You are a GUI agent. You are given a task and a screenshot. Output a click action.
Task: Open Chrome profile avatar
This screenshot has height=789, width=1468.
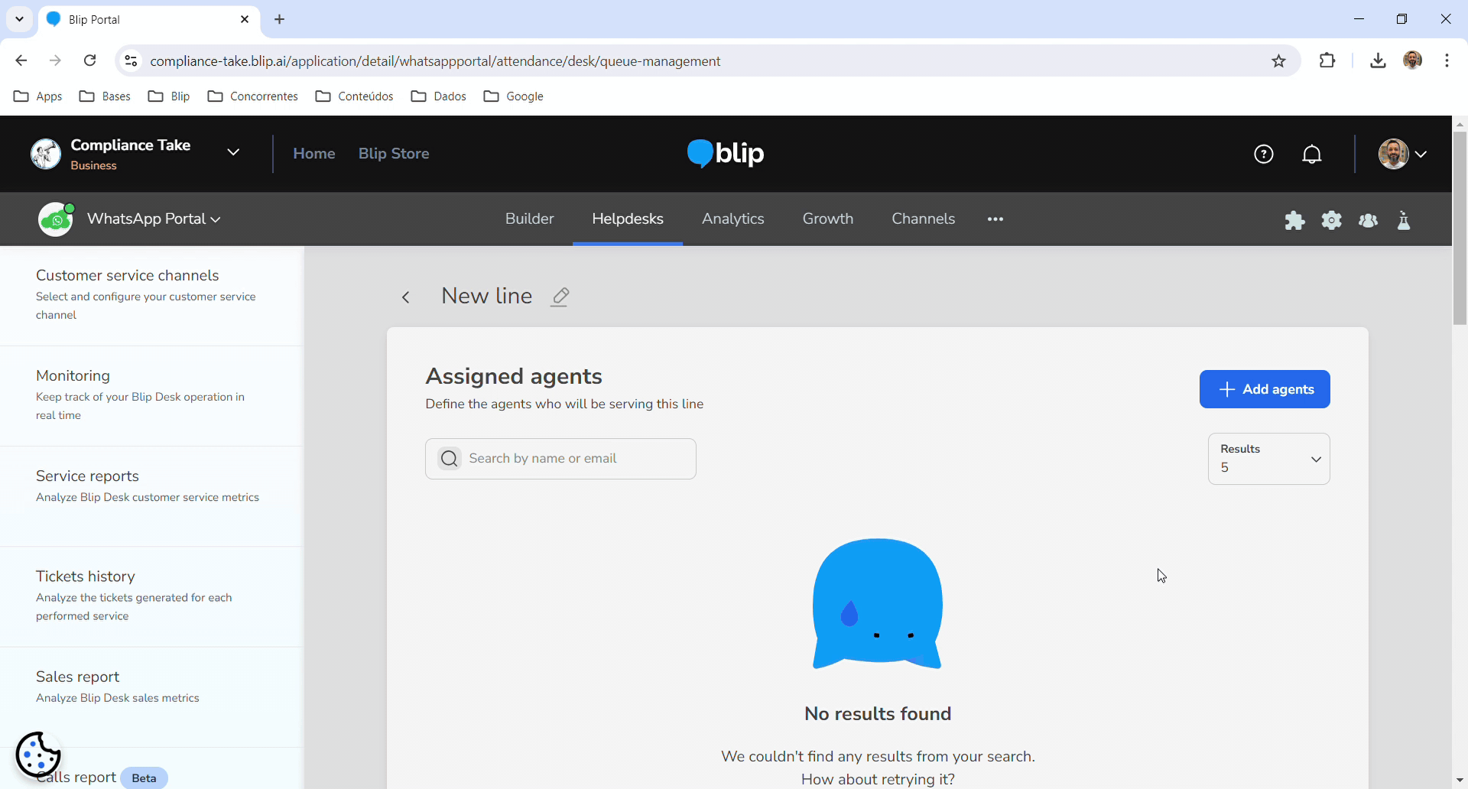point(1413,60)
